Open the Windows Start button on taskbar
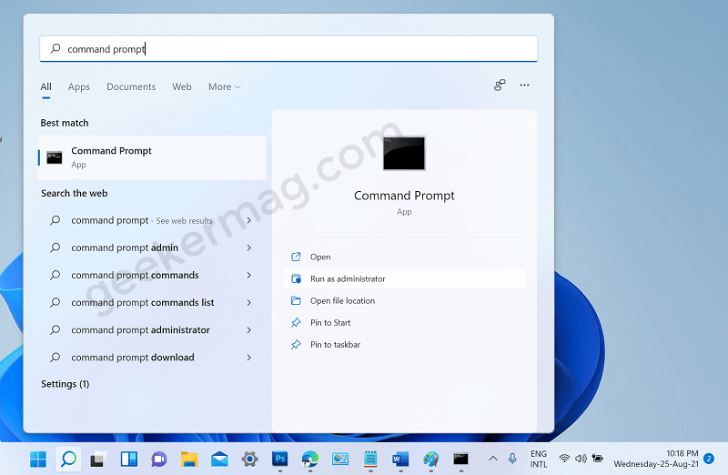 click(x=38, y=460)
